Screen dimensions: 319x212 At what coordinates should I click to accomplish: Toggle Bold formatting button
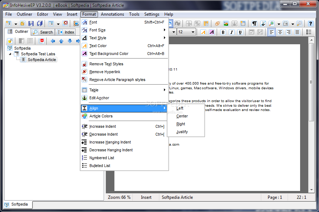[x=223, y=32]
